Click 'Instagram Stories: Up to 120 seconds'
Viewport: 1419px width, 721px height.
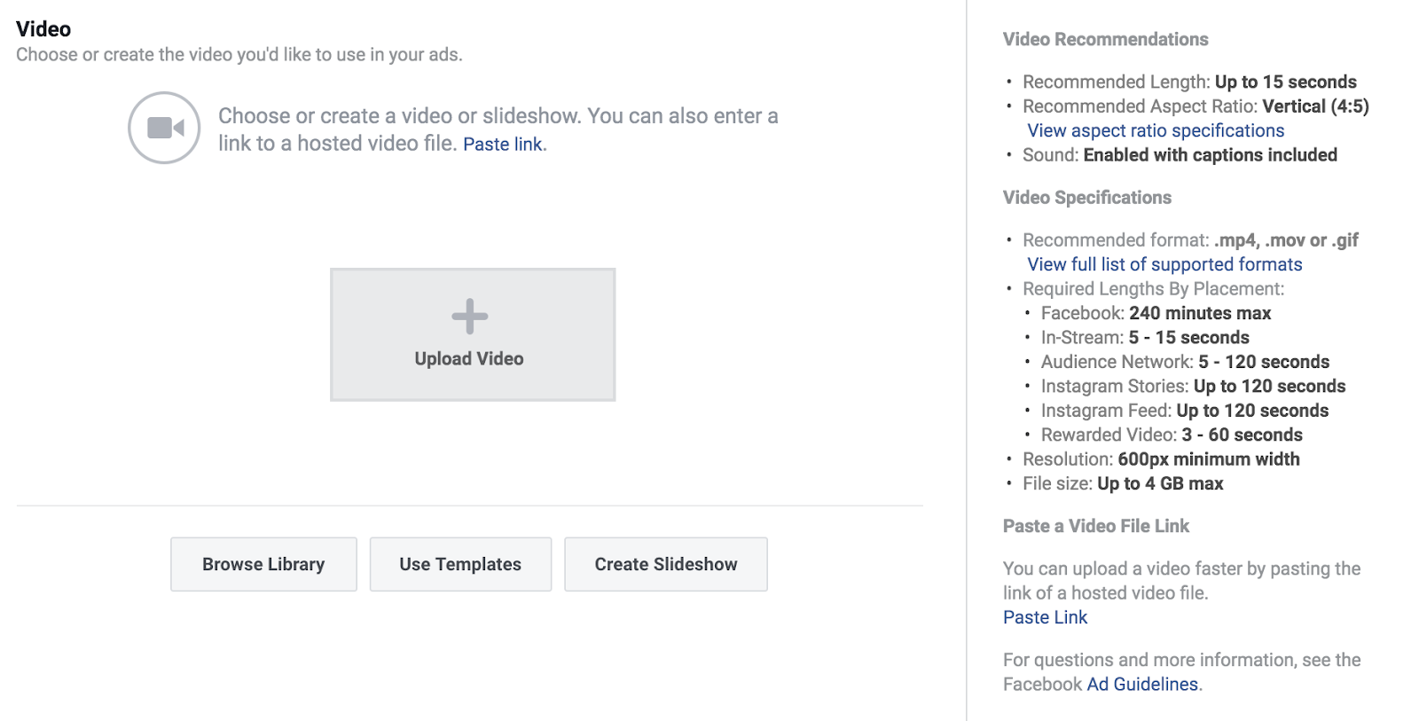tap(1193, 387)
